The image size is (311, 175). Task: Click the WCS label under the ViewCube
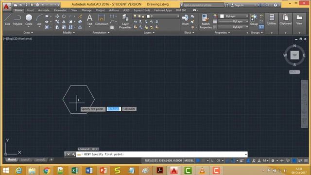[x=294, y=72]
